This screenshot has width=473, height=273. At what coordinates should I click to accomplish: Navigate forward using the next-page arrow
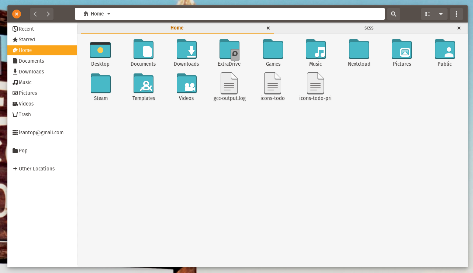tap(48, 14)
